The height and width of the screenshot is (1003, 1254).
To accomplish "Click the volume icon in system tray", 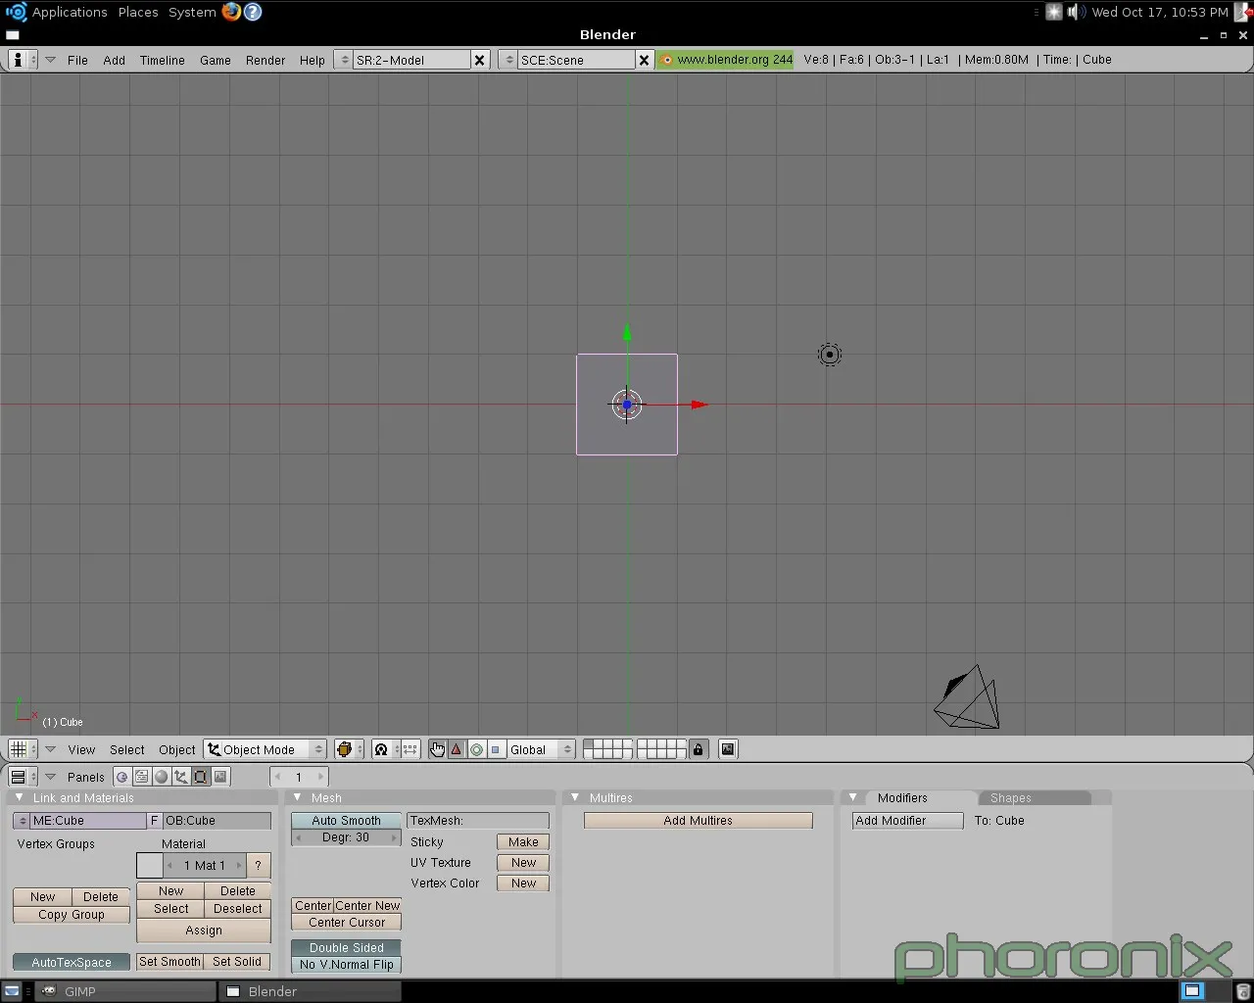I will pos(1076,12).
